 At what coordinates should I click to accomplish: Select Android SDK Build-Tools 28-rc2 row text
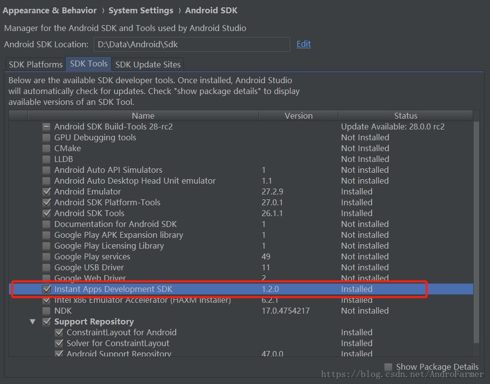click(113, 127)
